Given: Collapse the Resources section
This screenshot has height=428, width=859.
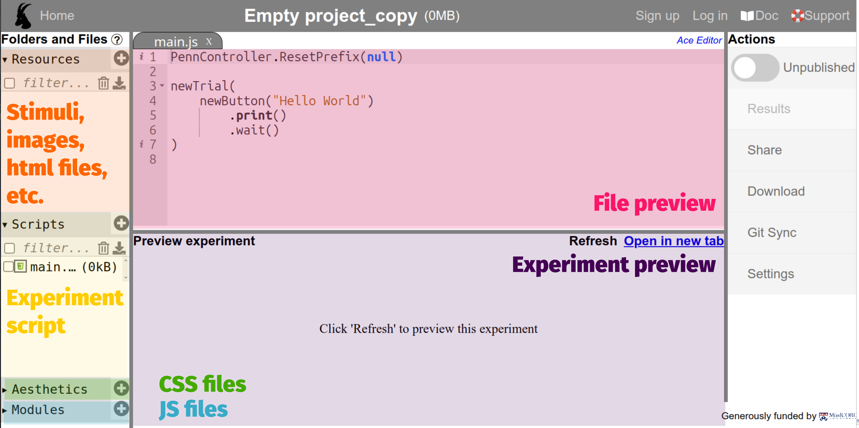Looking at the screenshot, I should tap(5, 59).
